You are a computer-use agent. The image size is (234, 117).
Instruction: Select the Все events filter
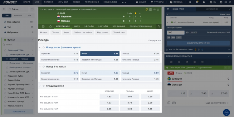click(29, 16)
